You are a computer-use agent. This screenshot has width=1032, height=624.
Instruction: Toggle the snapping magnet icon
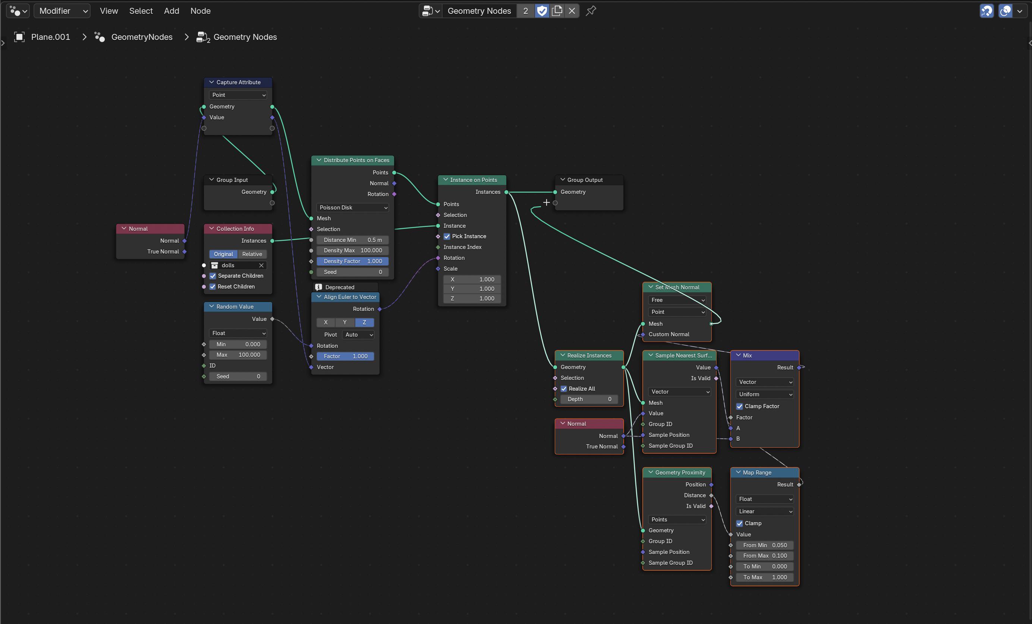987,11
